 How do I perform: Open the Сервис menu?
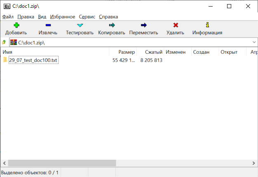[x=87, y=17]
